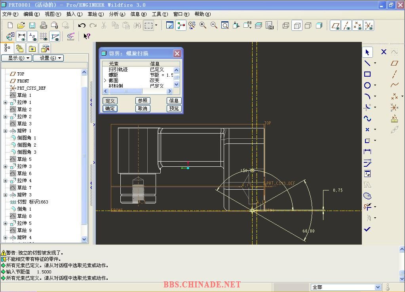Click the 确定 button in dialog
This screenshot has height=292, width=405.
click(110, 109)
